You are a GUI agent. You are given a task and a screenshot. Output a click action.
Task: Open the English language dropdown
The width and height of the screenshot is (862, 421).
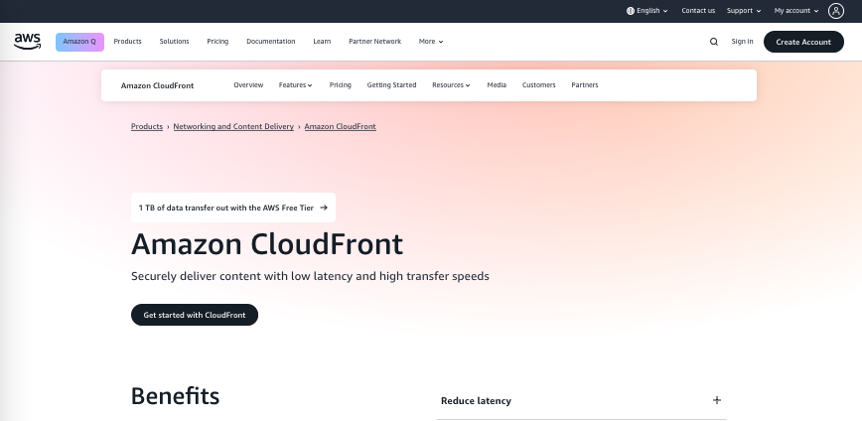[647, 11]
